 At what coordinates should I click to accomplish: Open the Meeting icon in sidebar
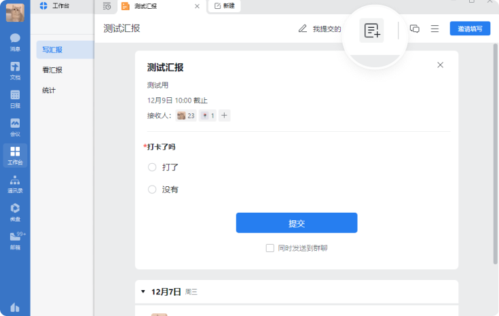point(15,127)
